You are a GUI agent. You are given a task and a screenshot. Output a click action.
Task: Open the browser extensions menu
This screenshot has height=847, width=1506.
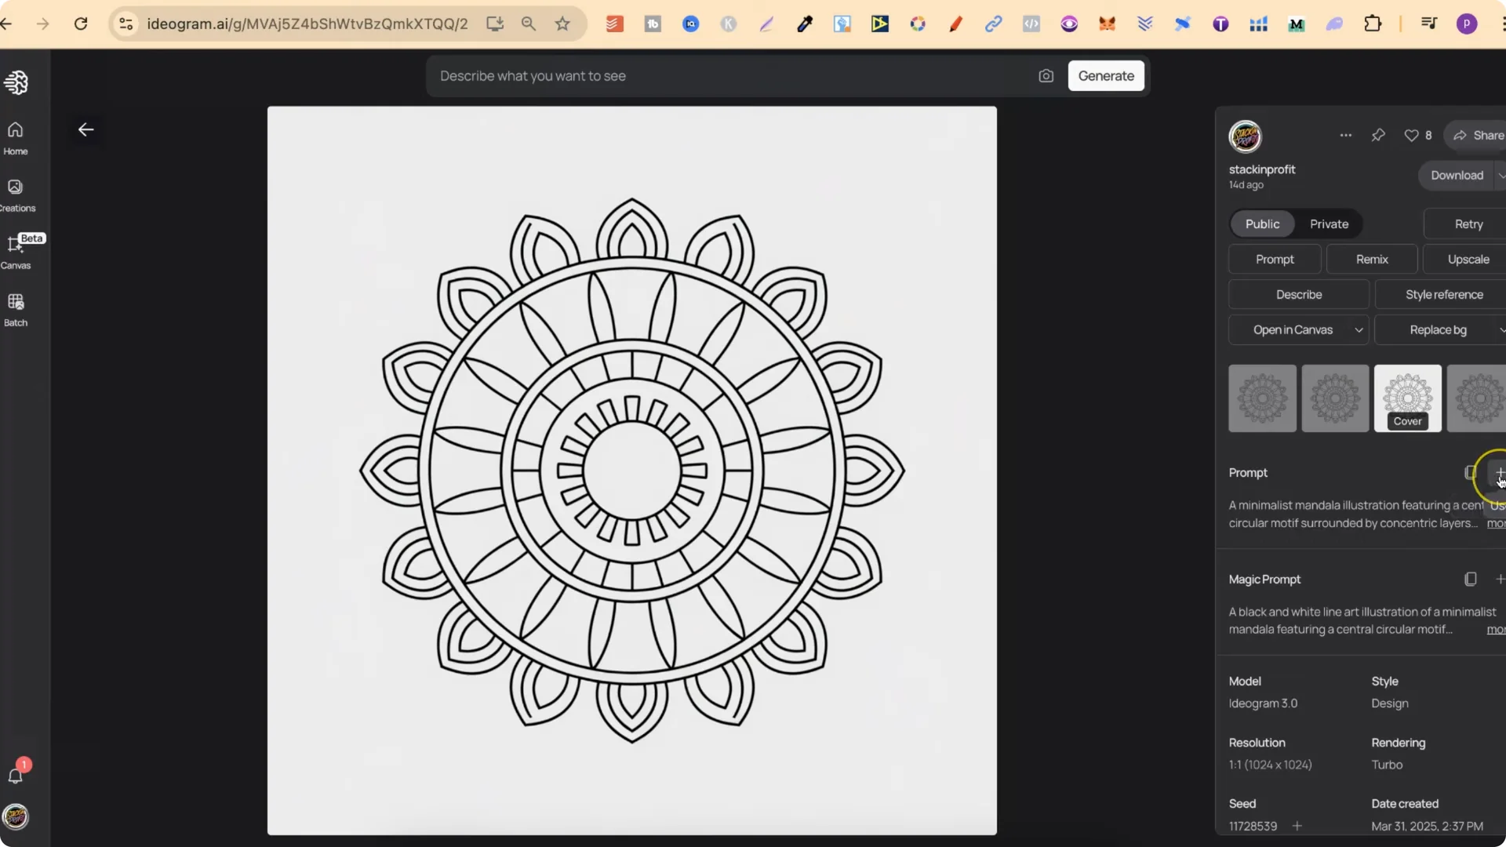pos(1374,24)
